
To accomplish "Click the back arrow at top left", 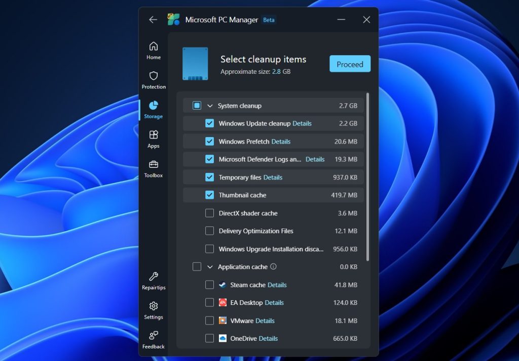I will 153,20.
